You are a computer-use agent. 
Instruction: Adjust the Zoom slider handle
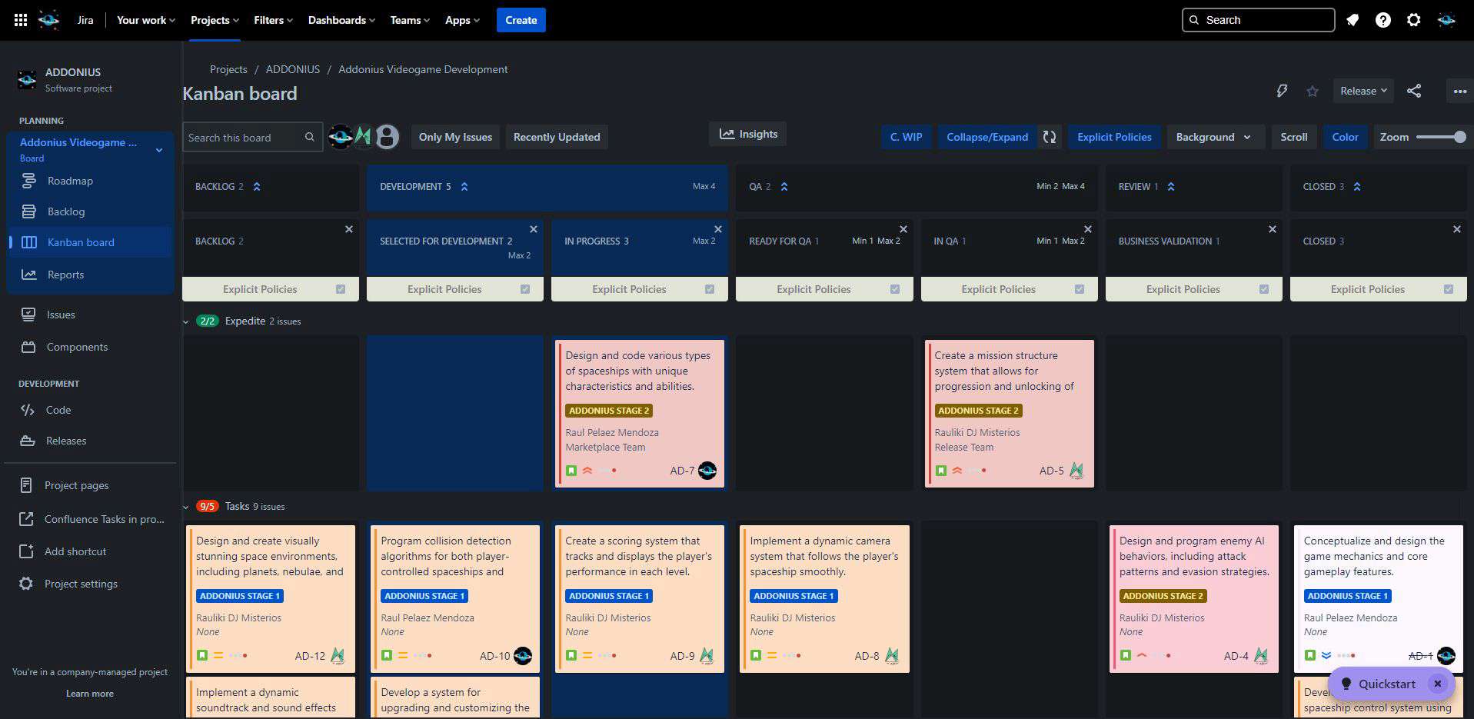coord(1459,137)
